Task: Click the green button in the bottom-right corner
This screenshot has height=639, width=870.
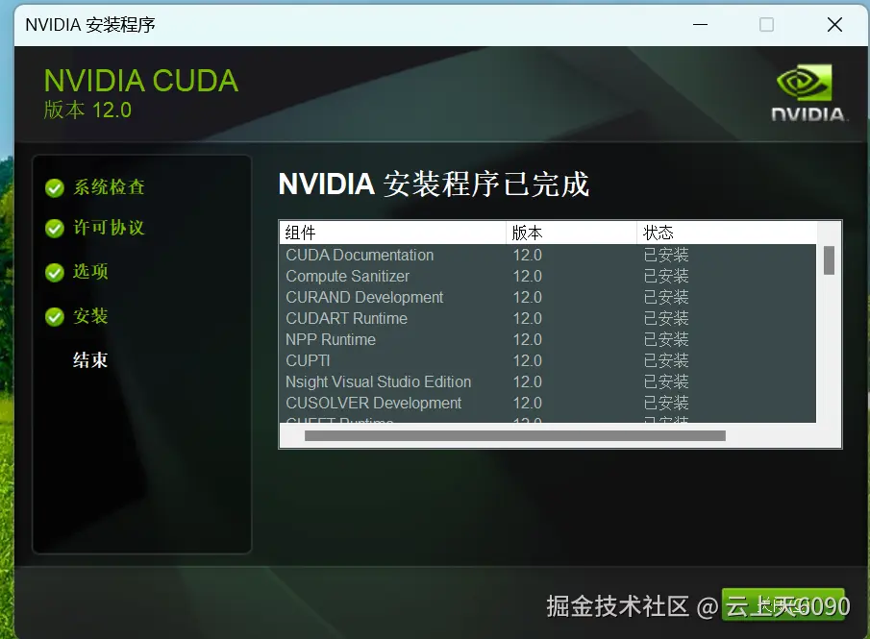Action: tap(783, 604)
